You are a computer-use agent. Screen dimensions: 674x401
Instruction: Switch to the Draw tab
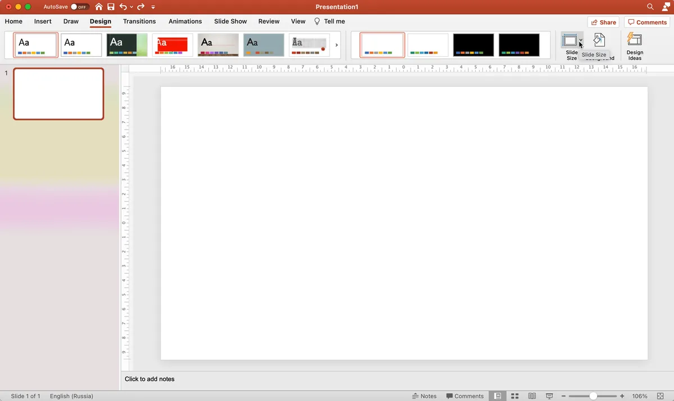click(x=71, y=21)
